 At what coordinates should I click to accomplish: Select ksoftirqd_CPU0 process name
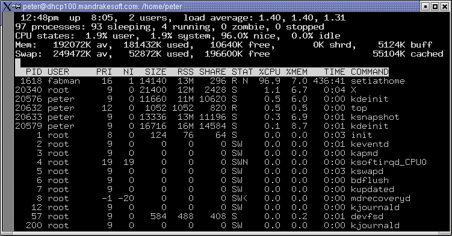(x=389, y=162)
